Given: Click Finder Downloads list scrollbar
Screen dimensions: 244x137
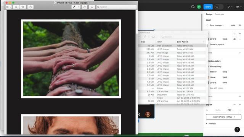Looking at the screenshot, I should point(207,46).
